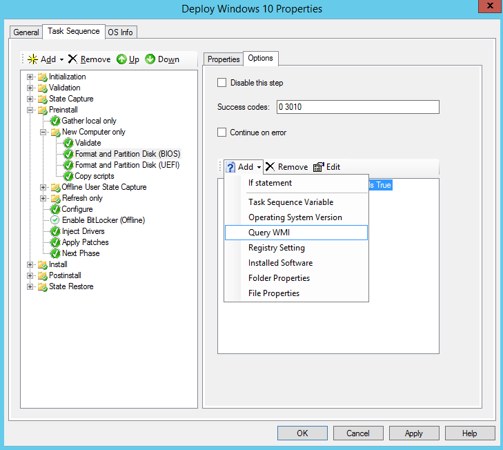The image size is (503, 450).
Task: Expand the Postinstall group
Action: 30,275
